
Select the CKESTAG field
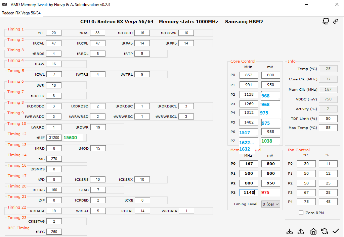point(54,221)
